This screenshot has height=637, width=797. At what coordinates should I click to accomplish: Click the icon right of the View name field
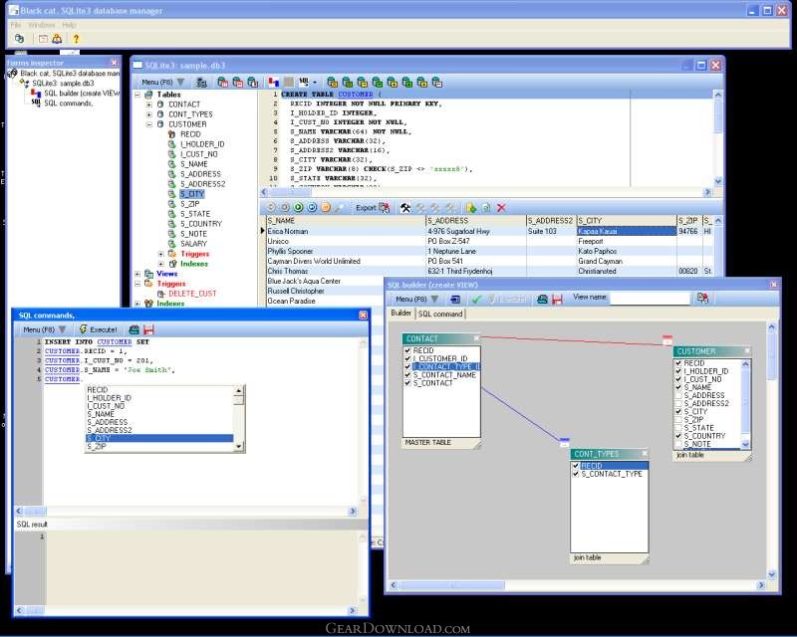tap(703, 298)
